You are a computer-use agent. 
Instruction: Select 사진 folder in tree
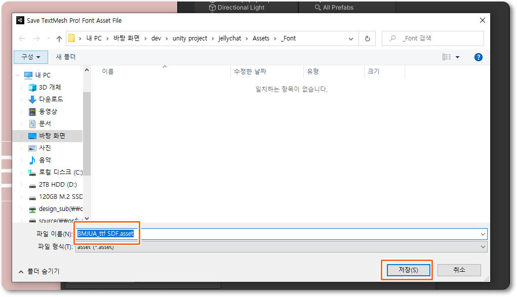pyautogui.click(x=45, y=148)
